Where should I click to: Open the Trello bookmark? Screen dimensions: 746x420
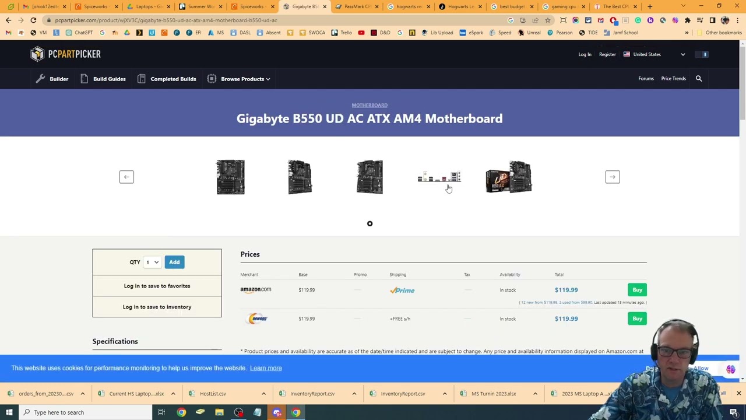click(x=342, y=33)
